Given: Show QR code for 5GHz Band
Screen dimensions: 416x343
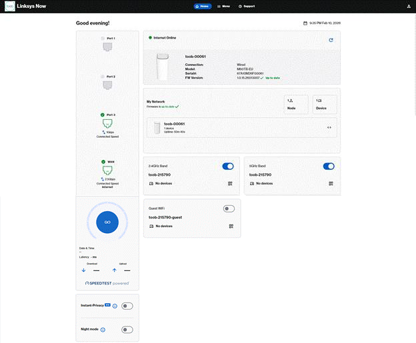Looking at the screenshot, I should pos(331,183).
